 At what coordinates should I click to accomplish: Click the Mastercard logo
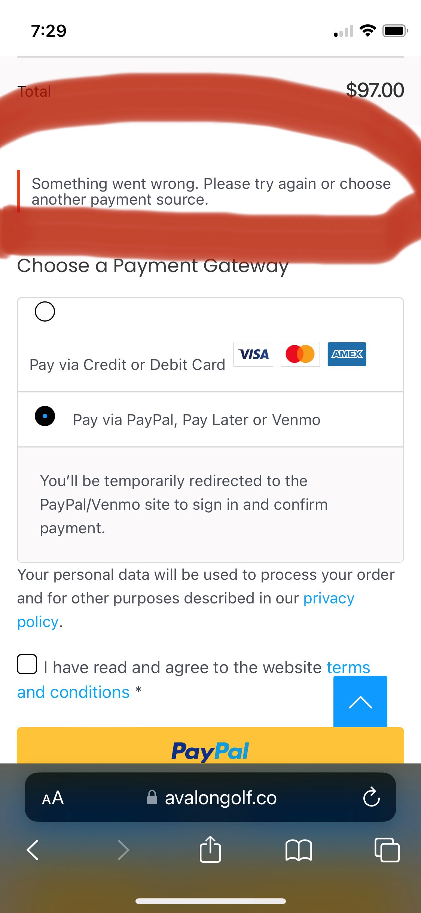pos(300,355)
